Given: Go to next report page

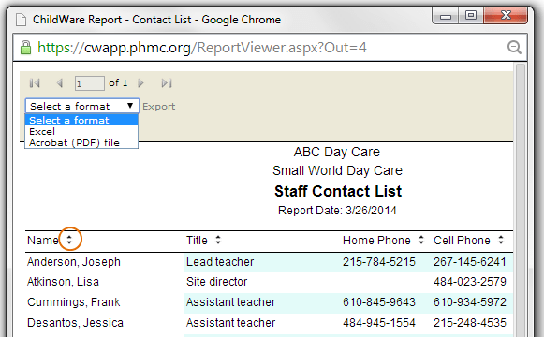Looking at the screenshot, I should (140, 83).
